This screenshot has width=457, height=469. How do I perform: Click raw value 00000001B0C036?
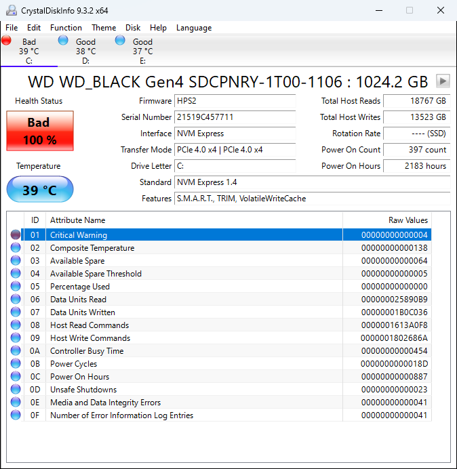click(x=394, y=312)
